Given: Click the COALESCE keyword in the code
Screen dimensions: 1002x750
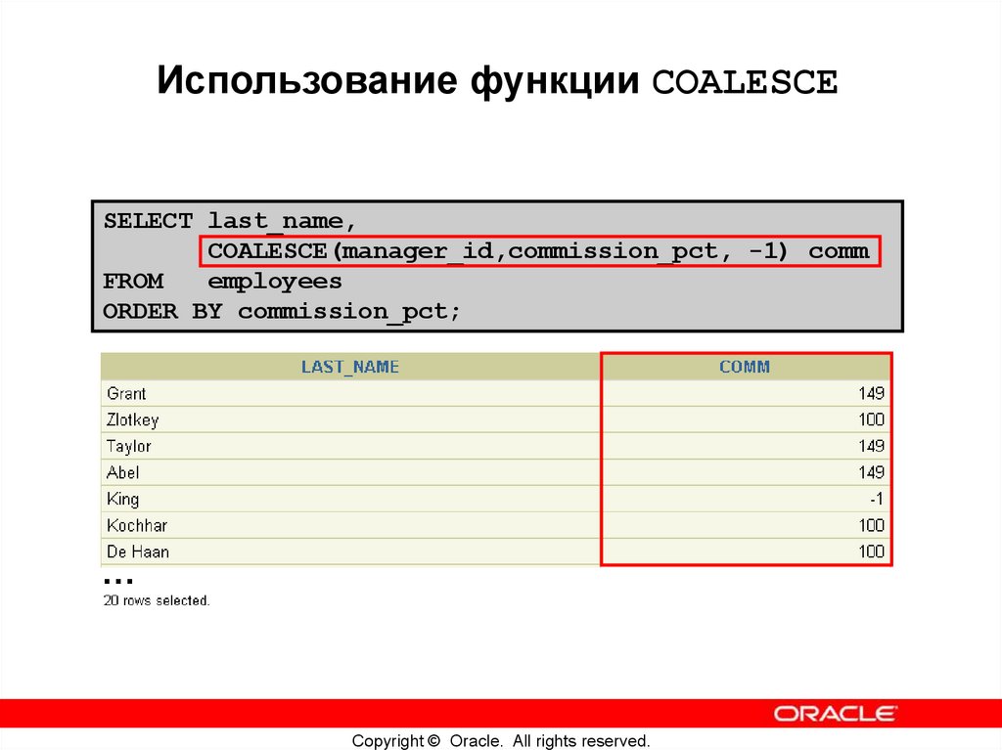Looking at the screenshot, I should coord(264,250).
